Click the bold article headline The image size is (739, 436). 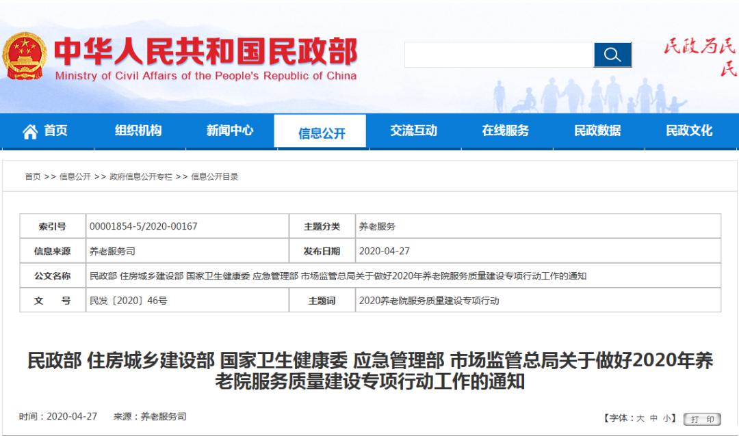pyautogui.click(x=370, y=370)
